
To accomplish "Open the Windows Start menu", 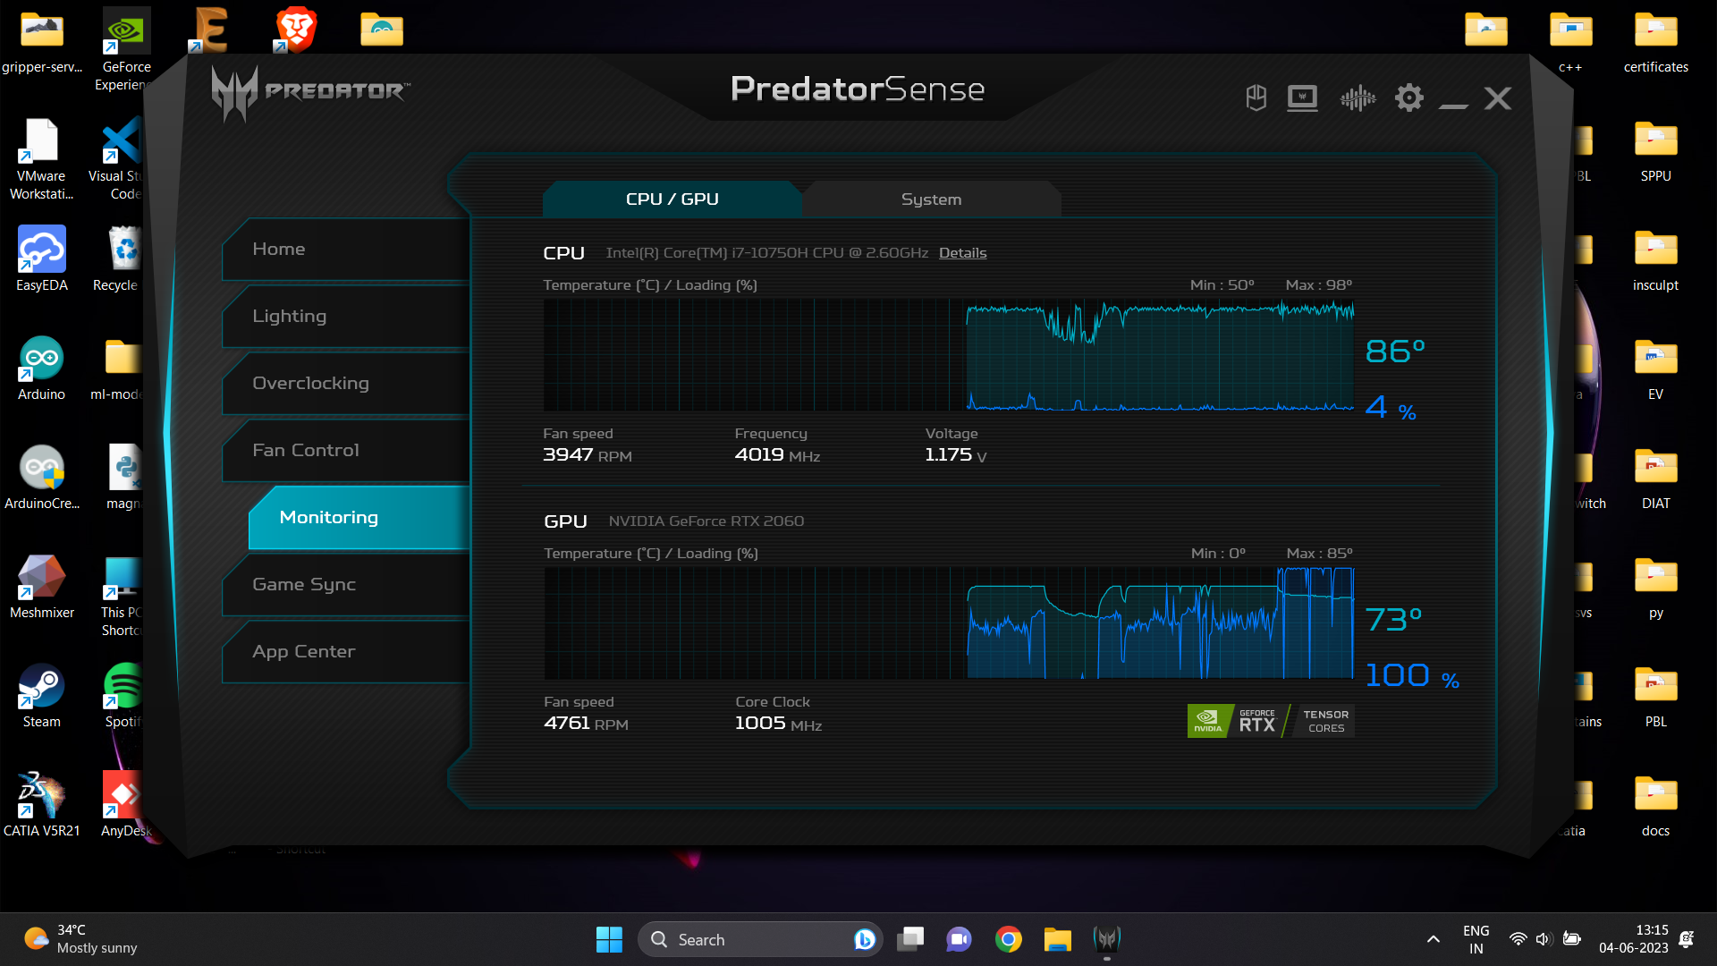I will tap(609, 939).
